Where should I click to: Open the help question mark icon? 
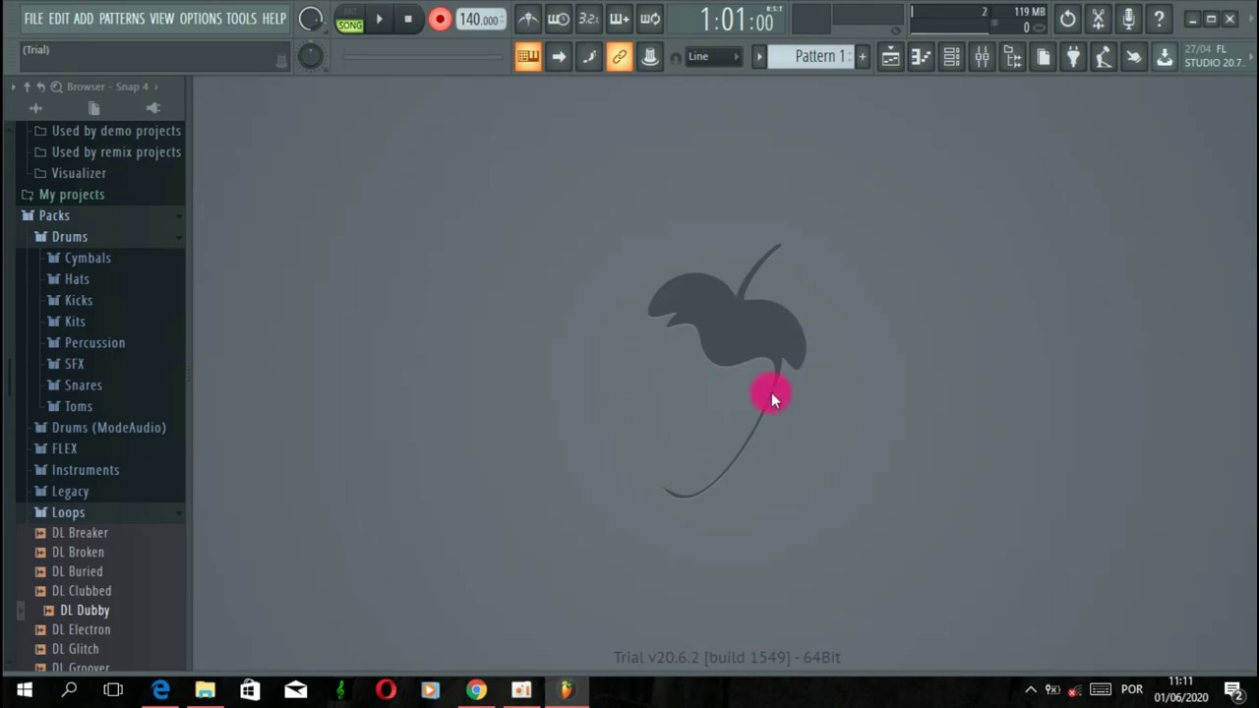1159,19
